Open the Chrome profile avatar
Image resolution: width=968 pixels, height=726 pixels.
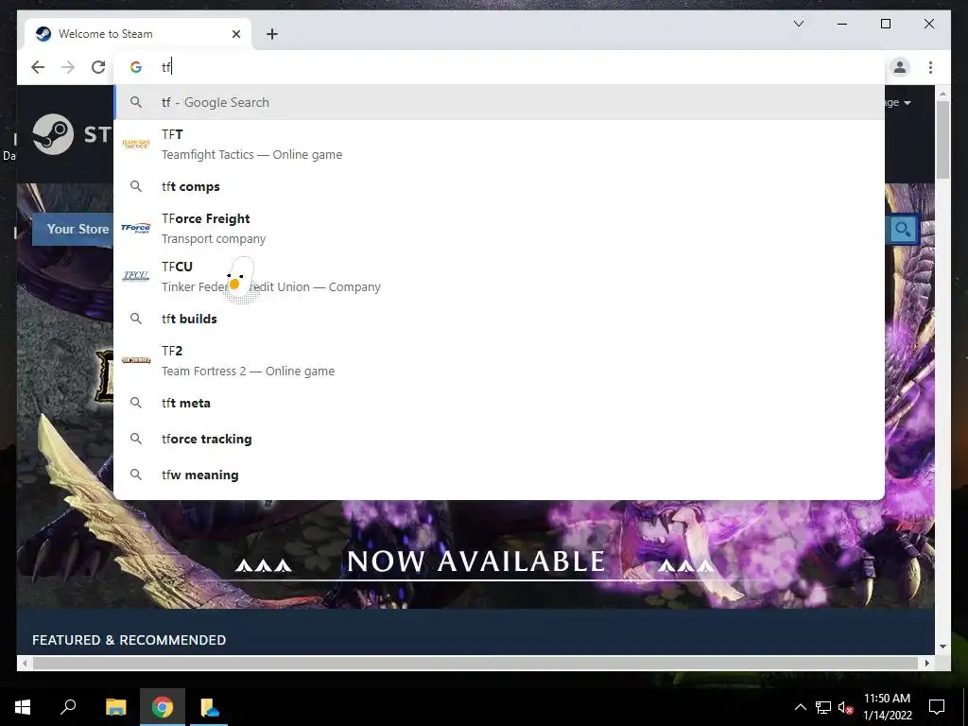tap(900, 67)
